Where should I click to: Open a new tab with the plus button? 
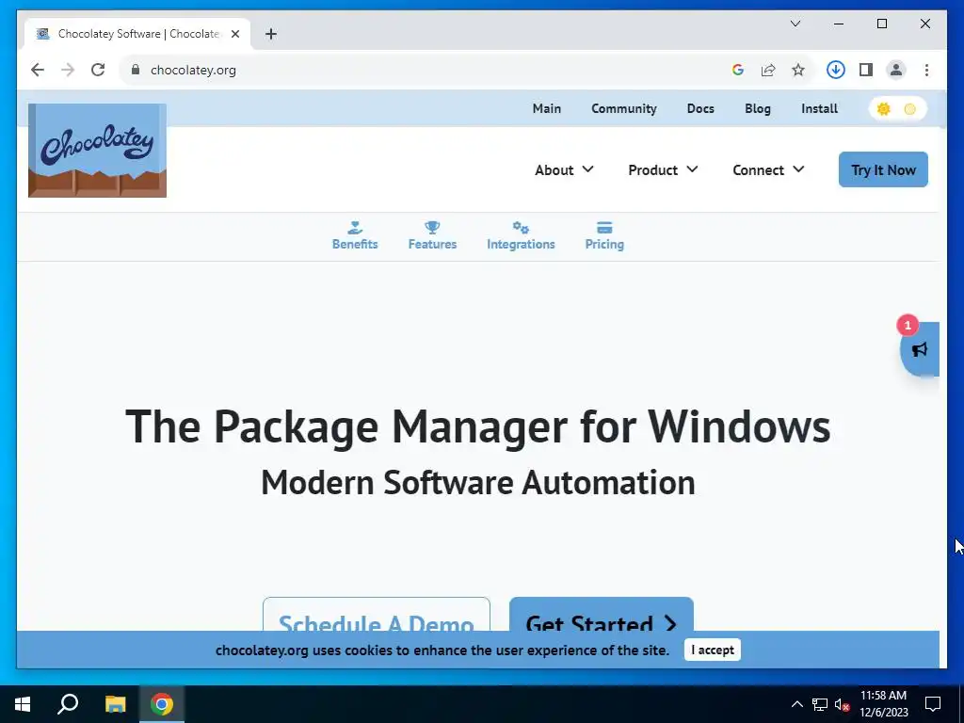tap(271, 34)
